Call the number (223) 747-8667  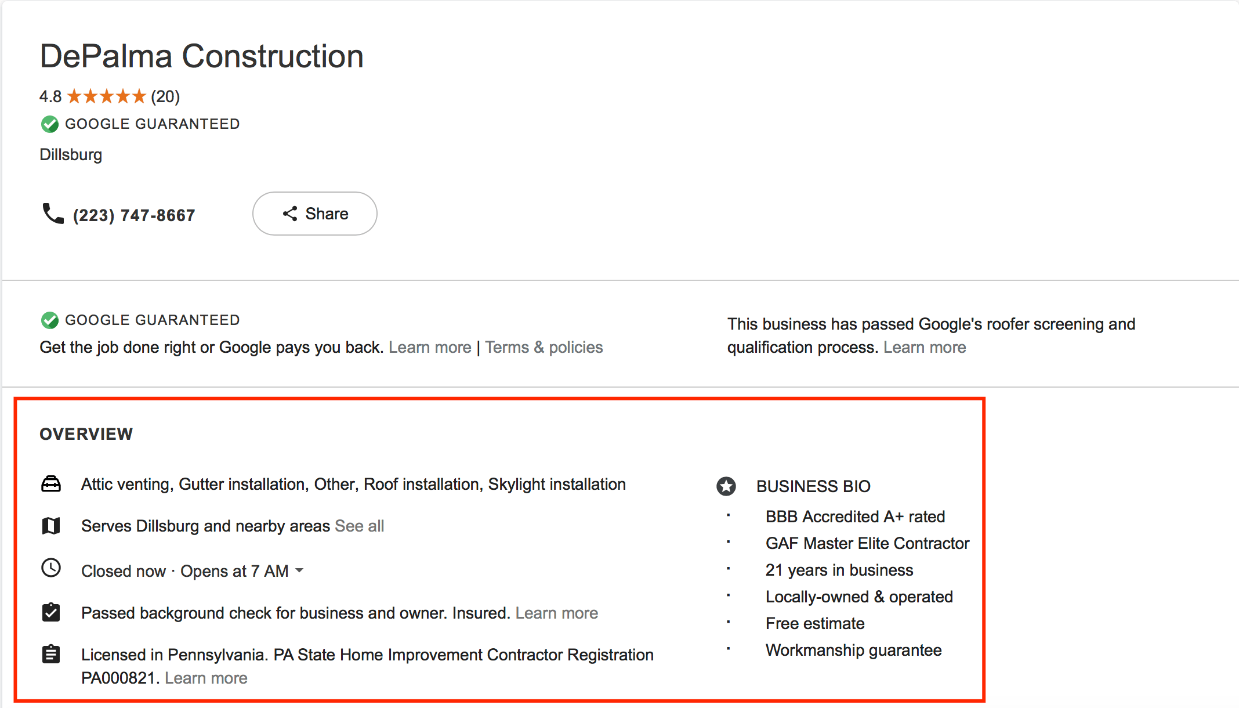pos(134,215)
